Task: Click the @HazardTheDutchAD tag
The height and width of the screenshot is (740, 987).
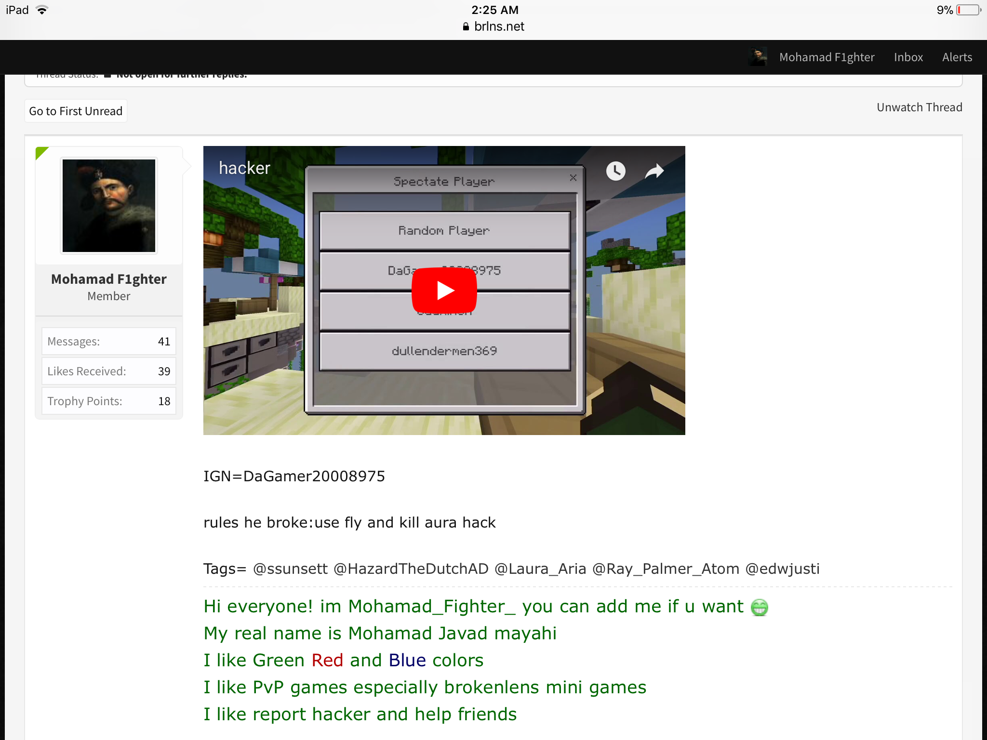Action: [x=411, y=569]
